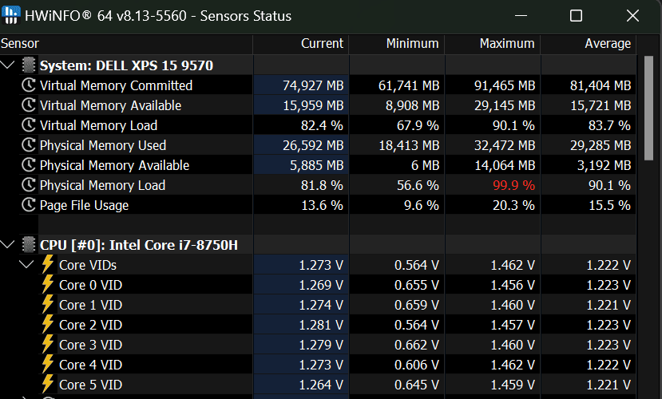Select the Page File Usage row label
The image size is (662, 399).
tap(84, 205)
